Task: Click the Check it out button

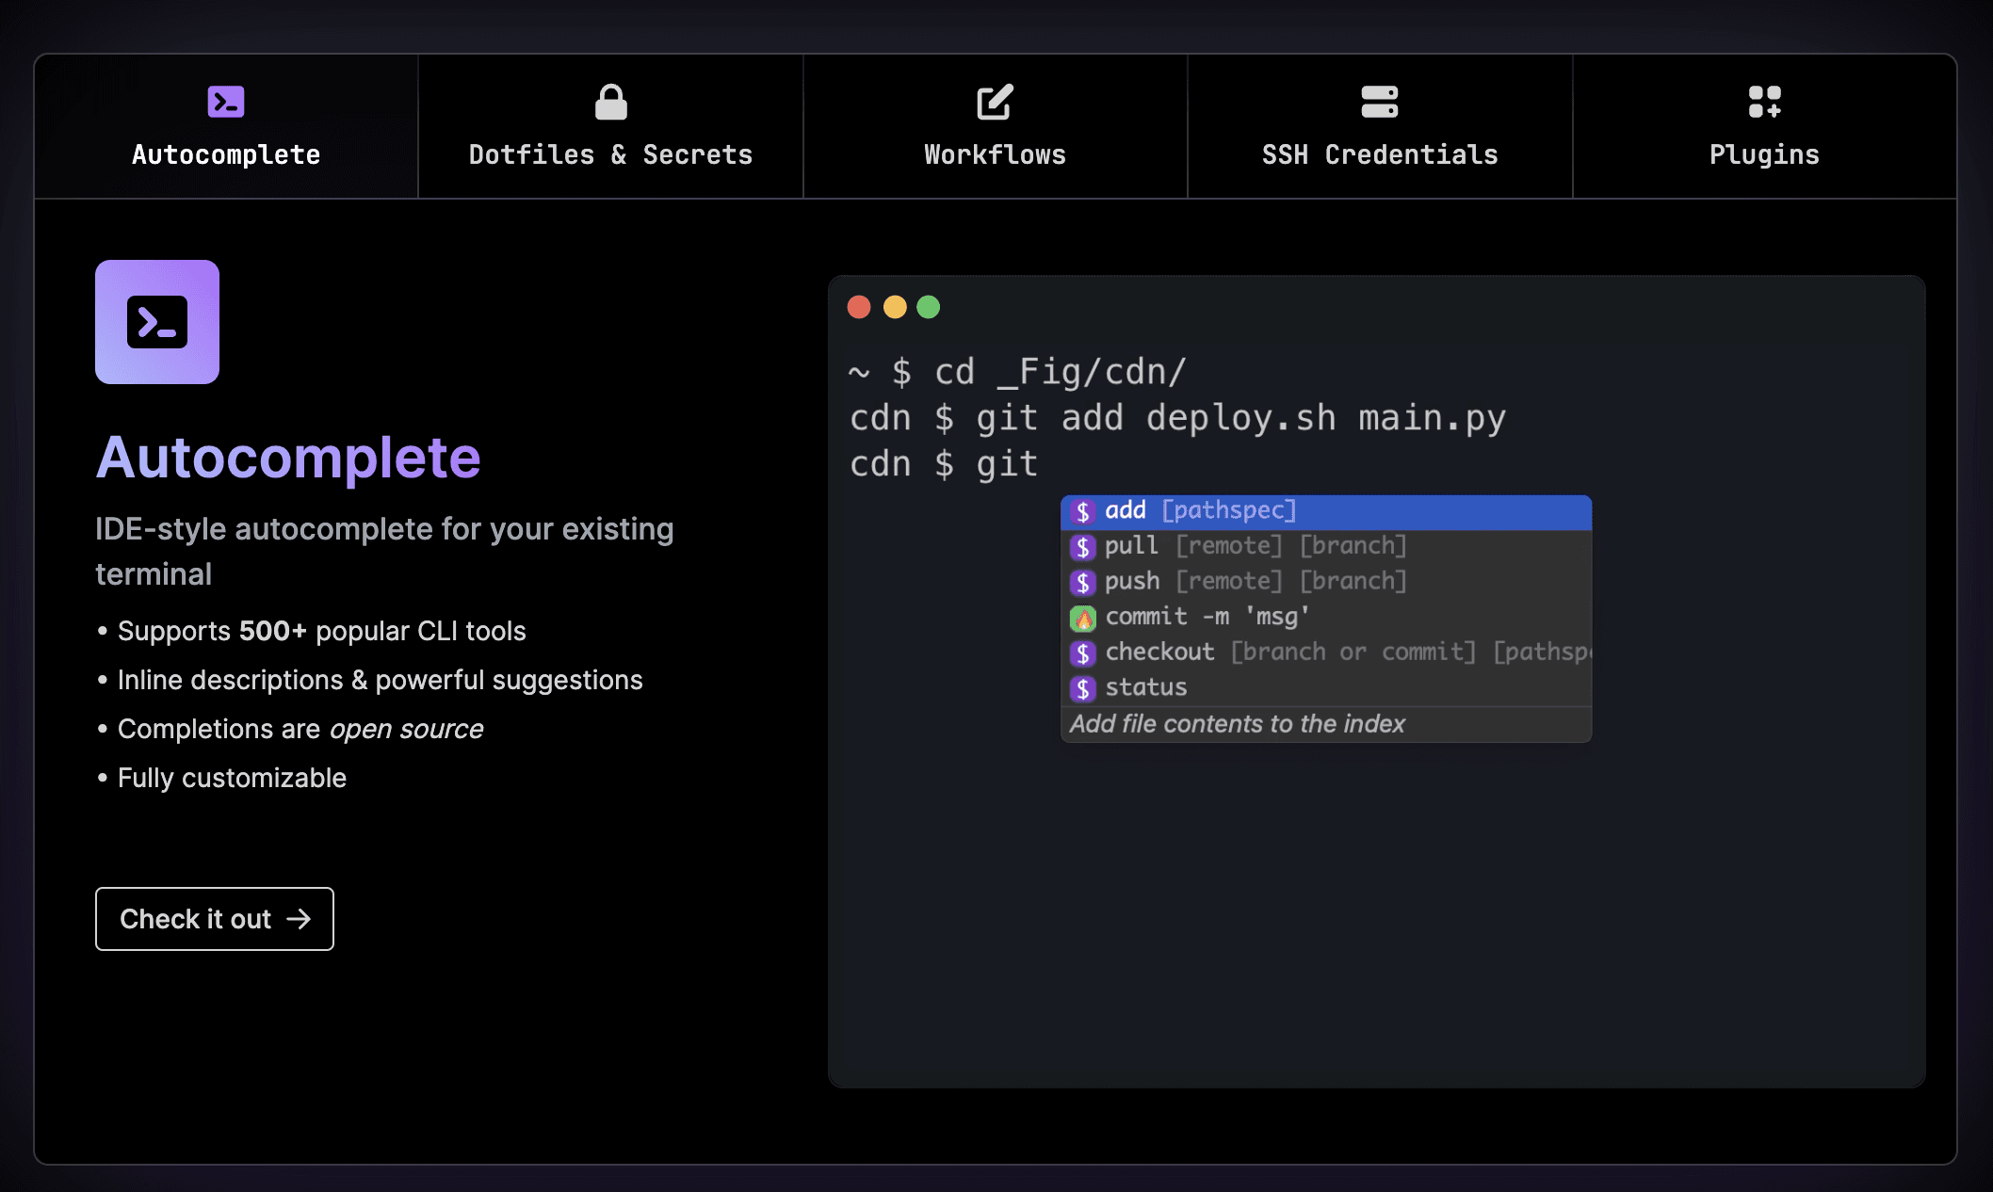Action: point(215,919)
